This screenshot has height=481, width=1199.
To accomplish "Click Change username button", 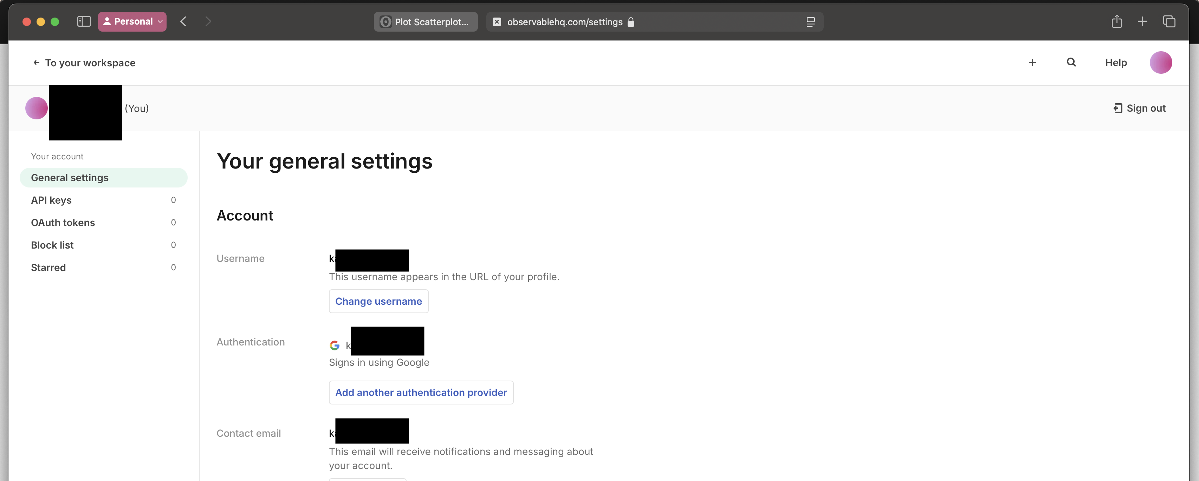I will click(378, 302).
